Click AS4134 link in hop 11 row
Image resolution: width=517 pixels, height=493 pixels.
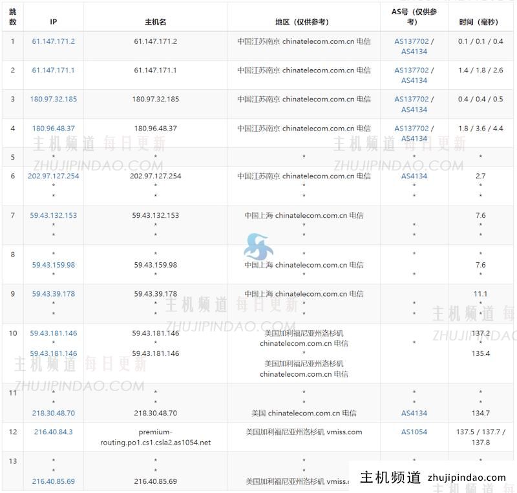click(414, 413)
